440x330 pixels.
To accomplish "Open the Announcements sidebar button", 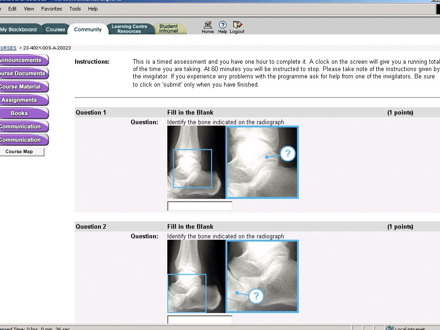I will (24, 60).
